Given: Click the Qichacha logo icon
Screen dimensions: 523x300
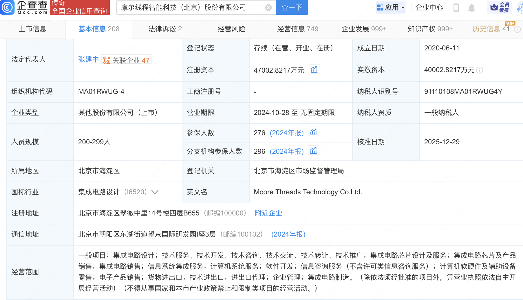Looking at the screenshot, I should pos(7,7).
